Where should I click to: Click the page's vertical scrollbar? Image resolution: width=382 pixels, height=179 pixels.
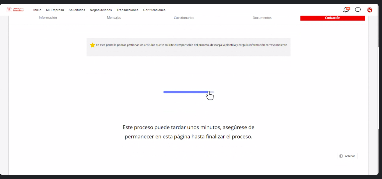click(378, 83)
